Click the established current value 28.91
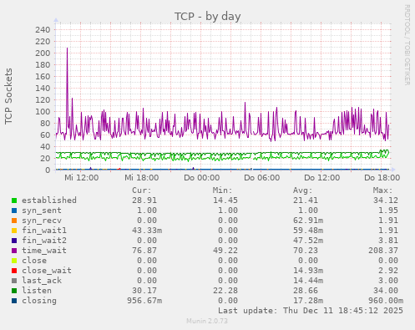 pos(144,201)
